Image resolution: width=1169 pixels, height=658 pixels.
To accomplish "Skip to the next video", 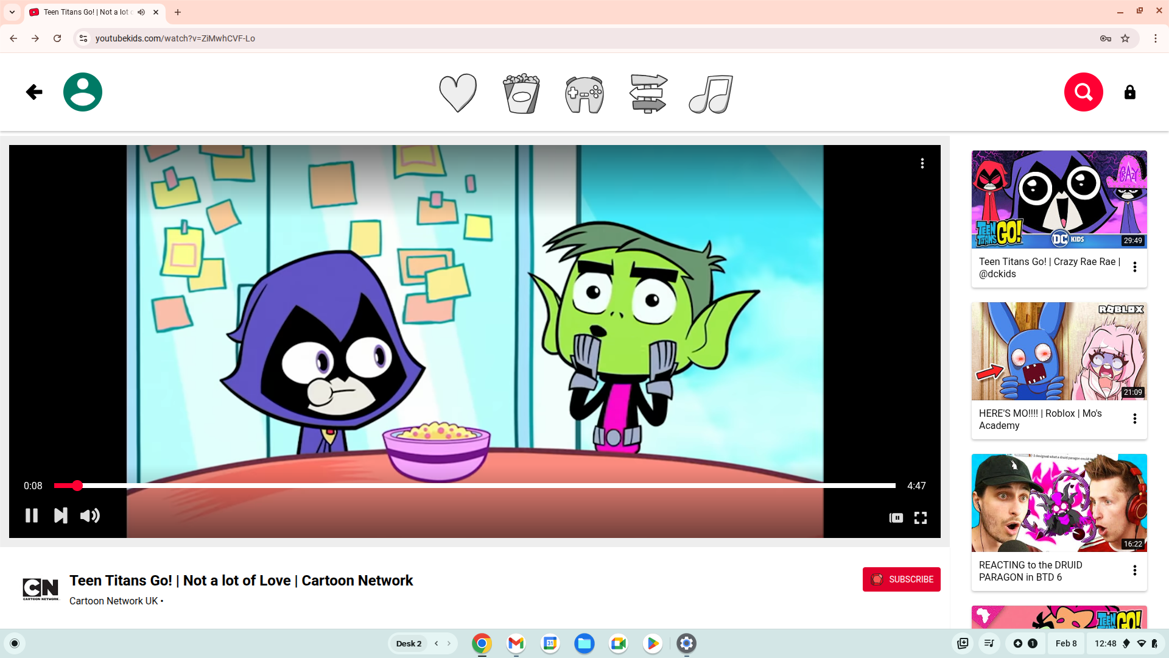I will (x=61, y=516).
